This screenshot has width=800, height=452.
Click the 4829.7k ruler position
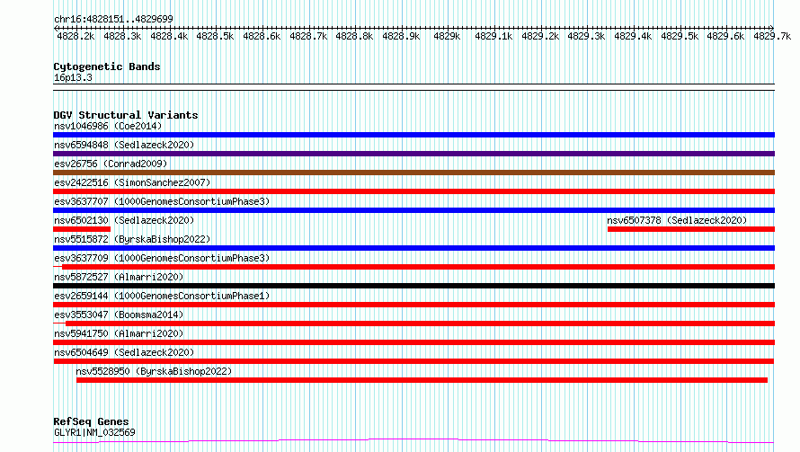click(x=772, y=36)
